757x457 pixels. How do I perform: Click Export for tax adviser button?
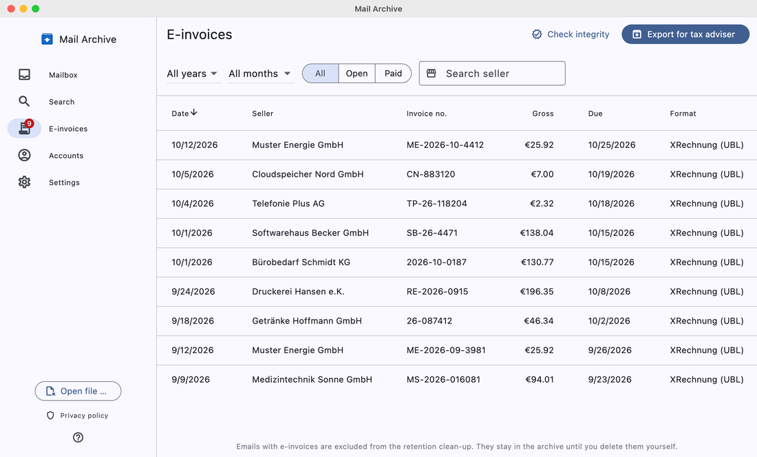(685, 34)
